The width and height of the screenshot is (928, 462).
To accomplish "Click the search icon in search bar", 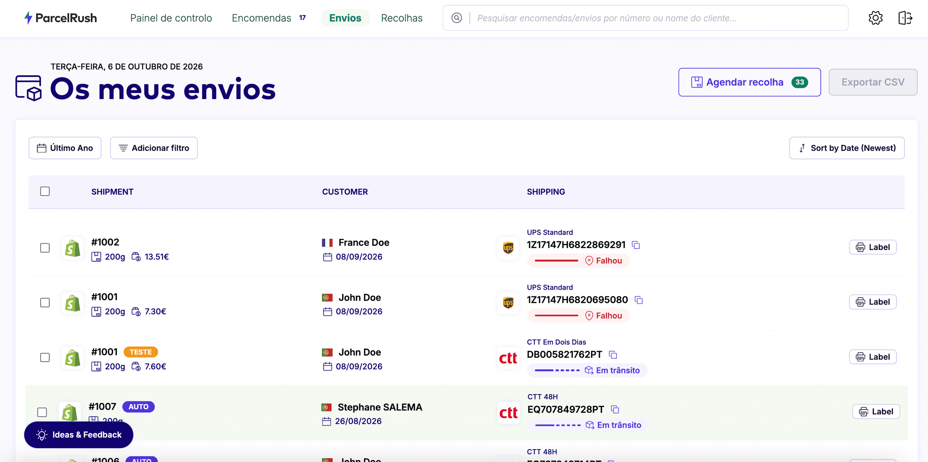I will pos(457,18).
